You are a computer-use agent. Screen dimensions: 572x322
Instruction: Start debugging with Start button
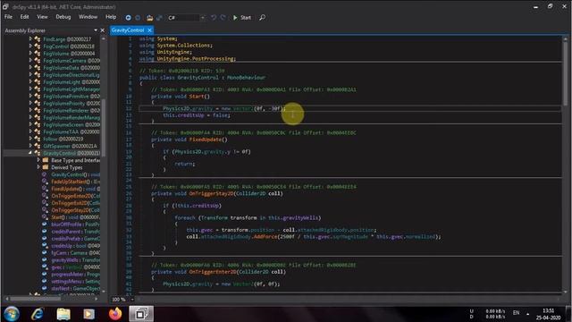(x=242, y=18)
